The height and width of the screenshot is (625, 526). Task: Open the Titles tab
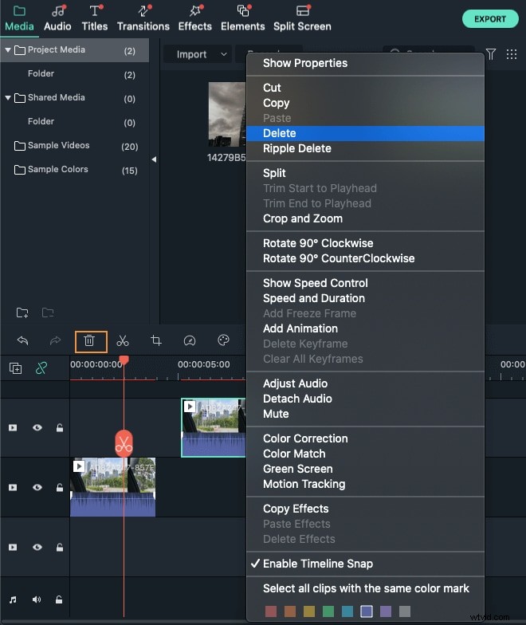95,18
